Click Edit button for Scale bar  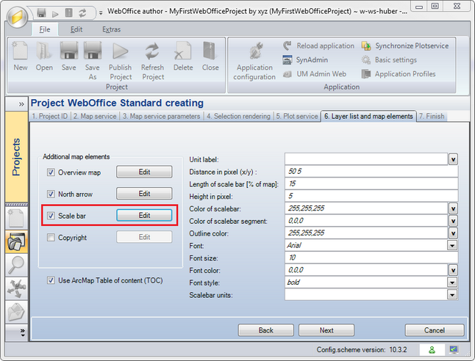144,215
